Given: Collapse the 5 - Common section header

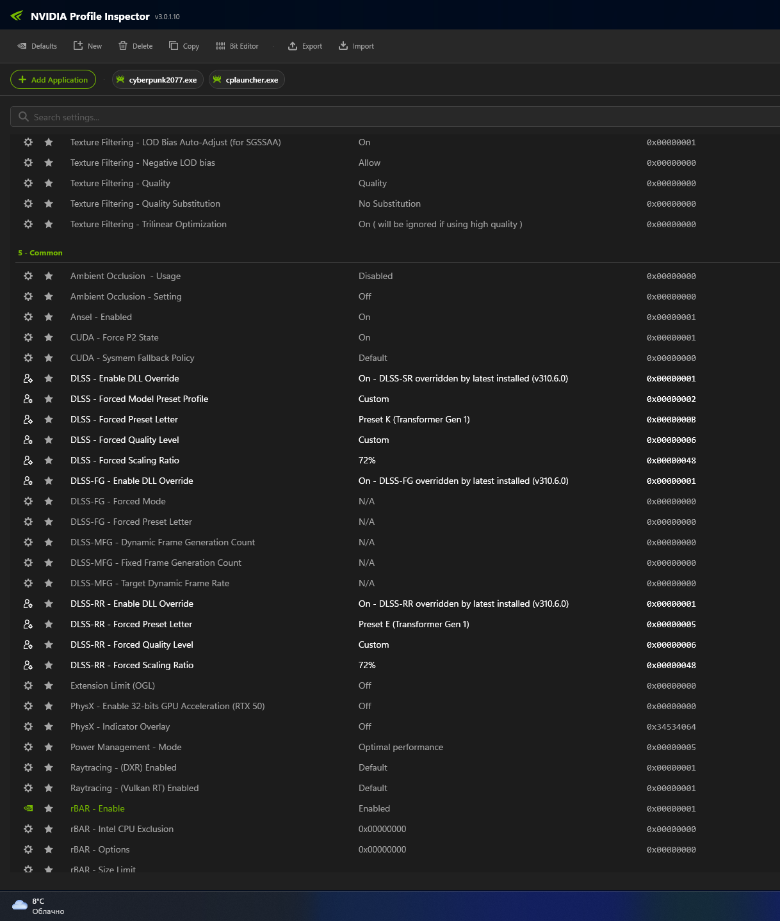Looking at the screenshot, I should [x=40, y=253].
